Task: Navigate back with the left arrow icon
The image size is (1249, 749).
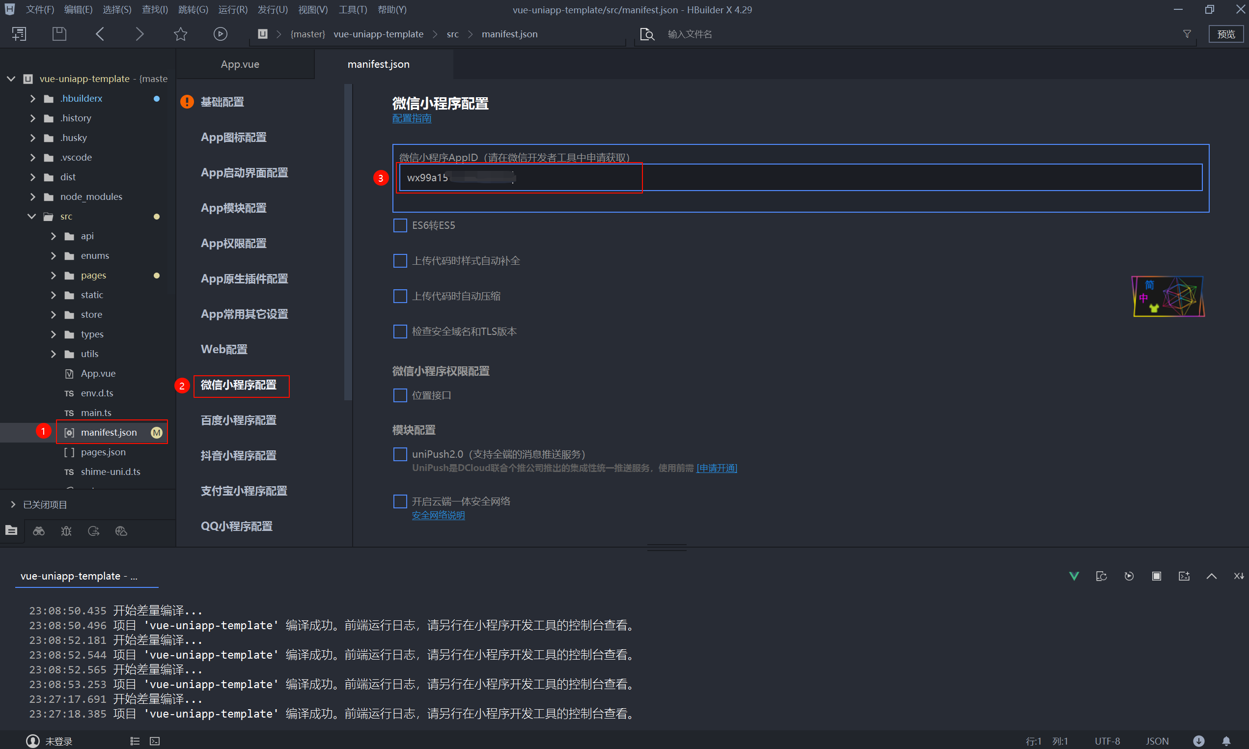Action: [99, 34]
